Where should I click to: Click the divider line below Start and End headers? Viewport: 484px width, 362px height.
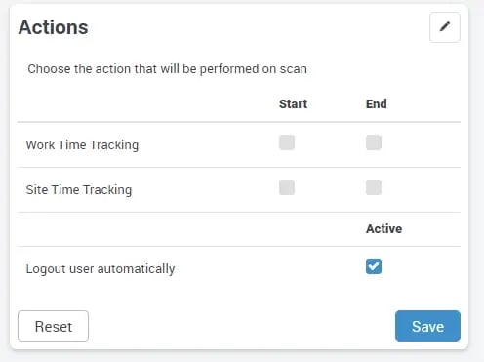point(239,122)
